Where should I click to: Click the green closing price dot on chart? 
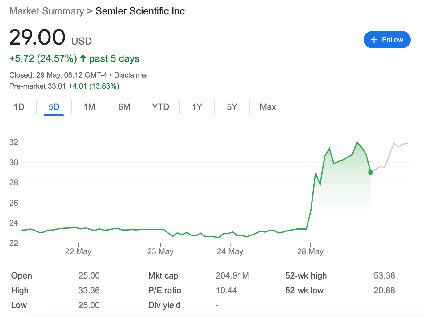(x=371, y=172)
